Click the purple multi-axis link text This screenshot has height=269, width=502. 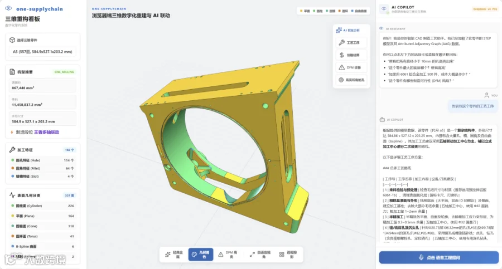(x=47, y=132)
